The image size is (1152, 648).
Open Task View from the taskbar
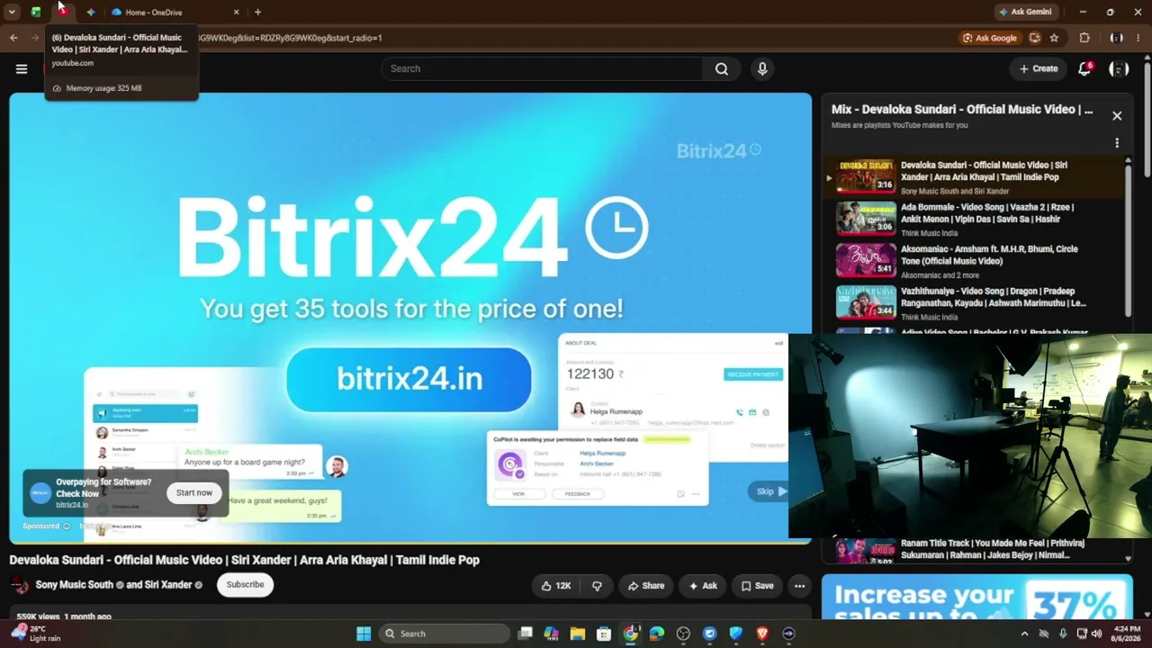(x=526, y=634)
